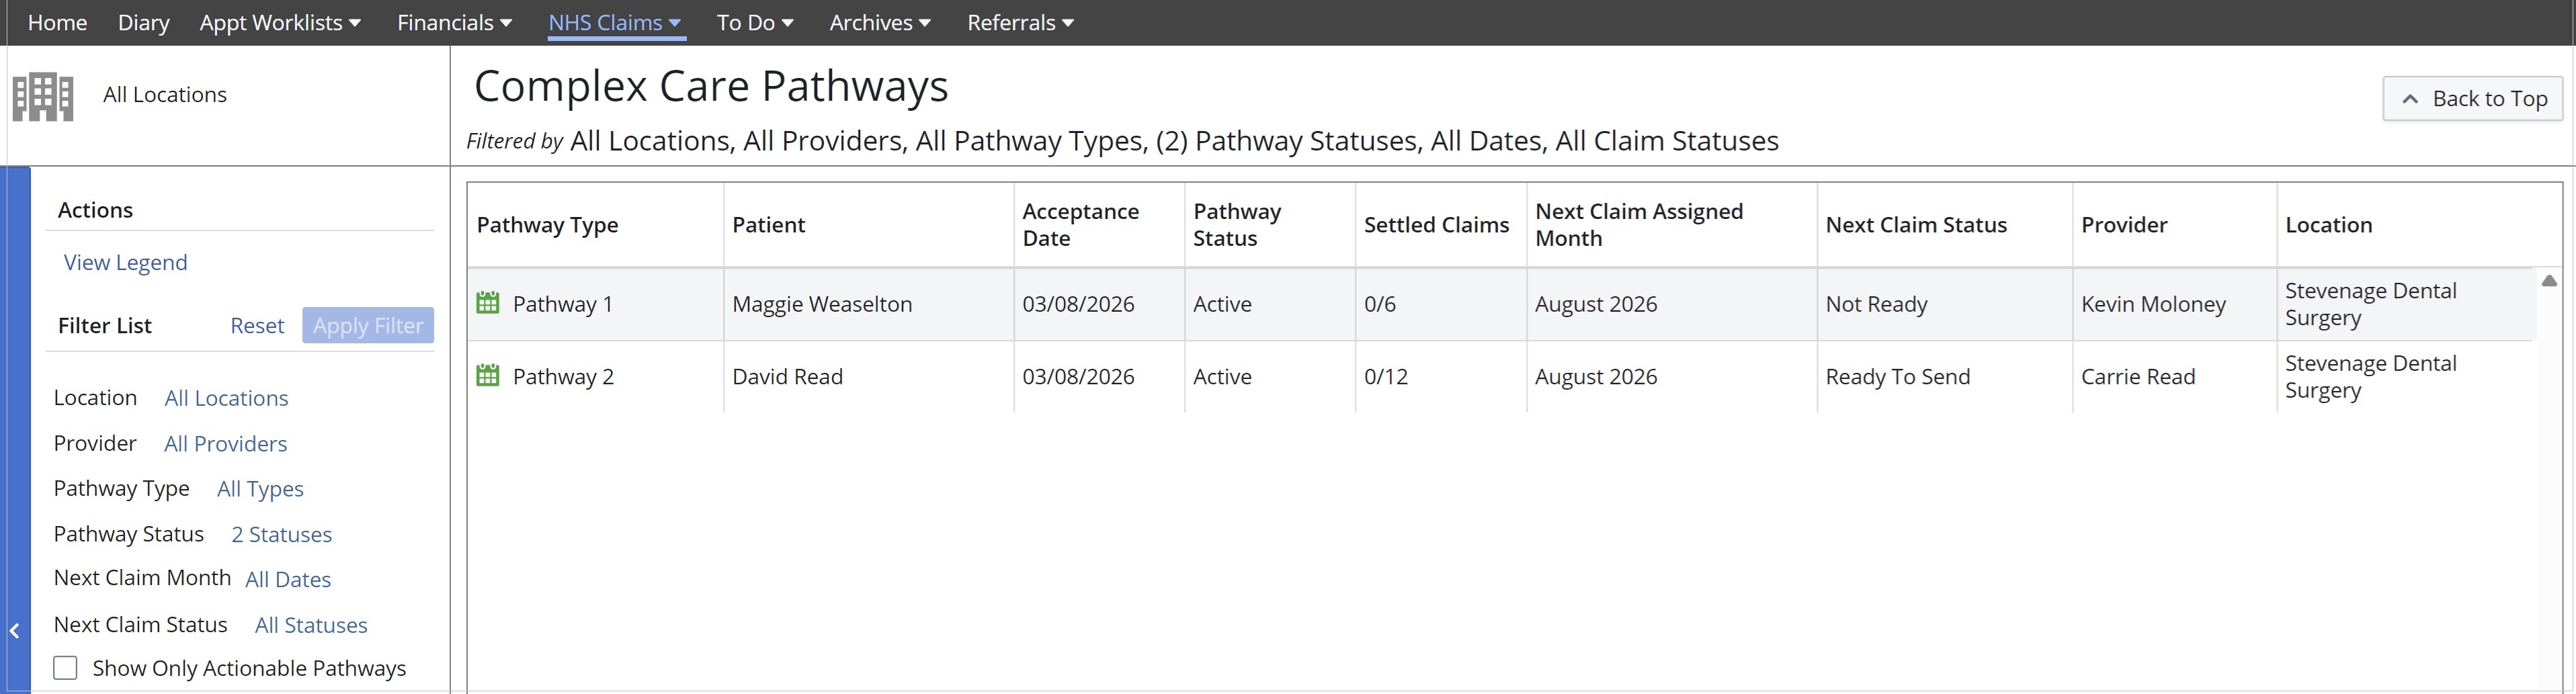Screen dimensions: 2576x694
Task: Expand the Financials menu
Action: coord(455,22)
